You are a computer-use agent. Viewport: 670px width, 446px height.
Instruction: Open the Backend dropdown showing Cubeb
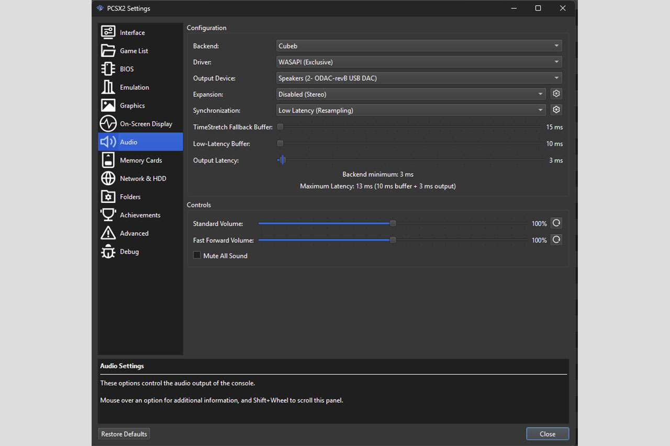(x=419, y=46)
